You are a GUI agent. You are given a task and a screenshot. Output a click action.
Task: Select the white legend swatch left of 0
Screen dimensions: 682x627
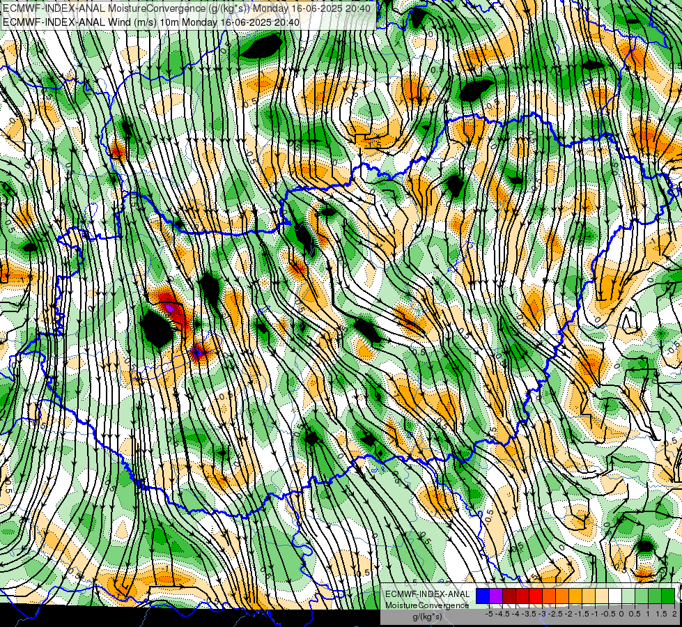coord(615,596)
